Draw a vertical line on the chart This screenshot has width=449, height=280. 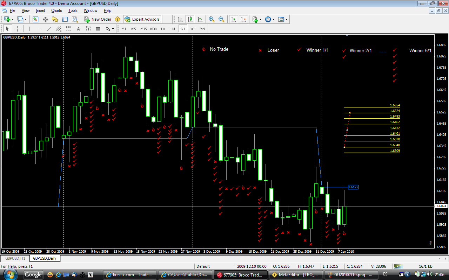point(29,29)
